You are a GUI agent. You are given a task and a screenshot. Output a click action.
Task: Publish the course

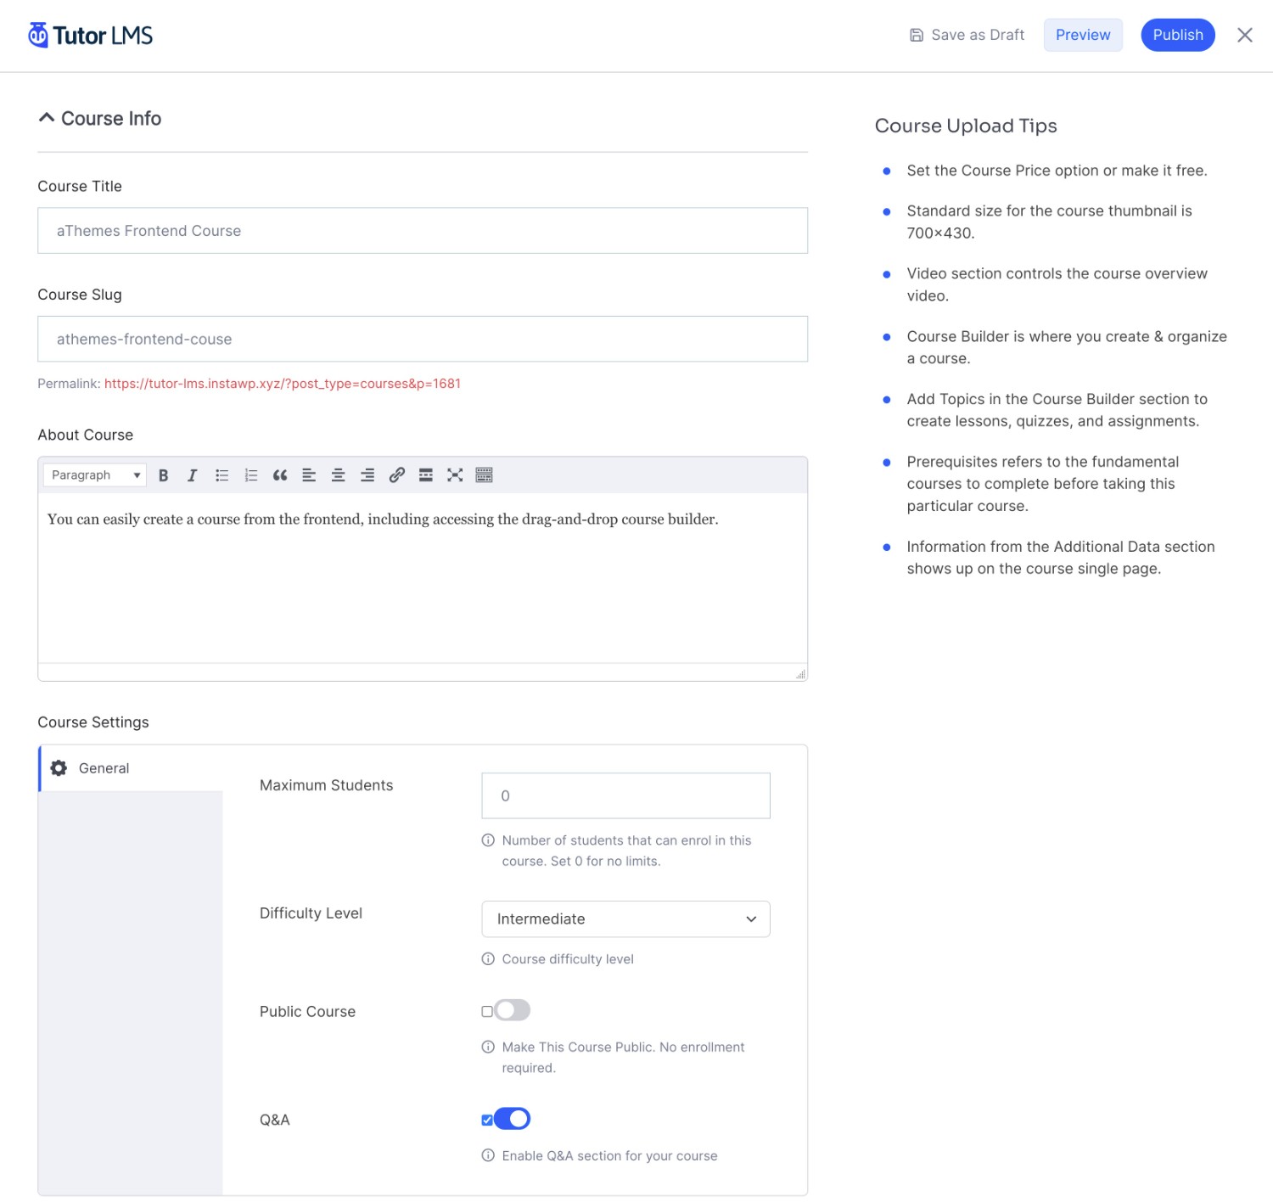pyautogui.click(x=1178, y=35)
